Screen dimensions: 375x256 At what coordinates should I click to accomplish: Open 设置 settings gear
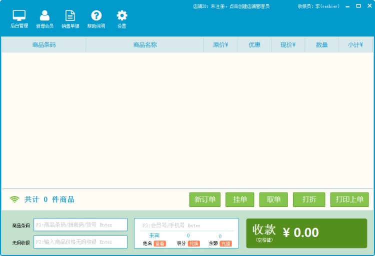click(121, 19)
